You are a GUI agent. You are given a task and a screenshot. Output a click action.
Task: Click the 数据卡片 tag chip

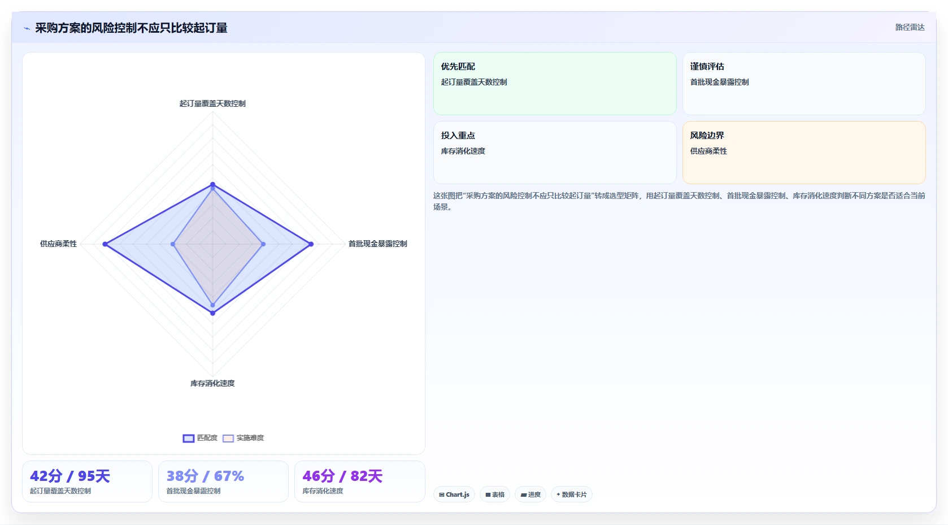click(x=572, y=494)
